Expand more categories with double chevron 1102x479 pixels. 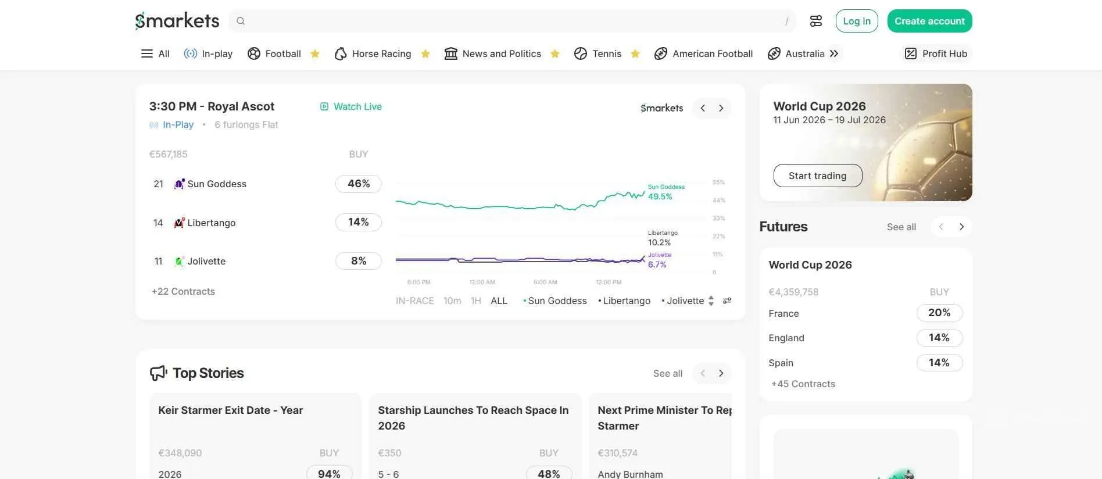(x=834, y=53)
